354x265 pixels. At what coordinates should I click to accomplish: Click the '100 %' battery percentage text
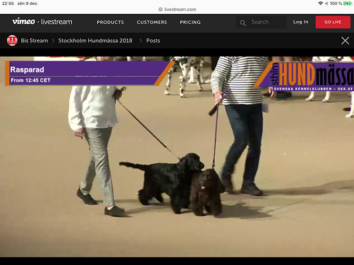pyautogui.click(x=336, y=3)
